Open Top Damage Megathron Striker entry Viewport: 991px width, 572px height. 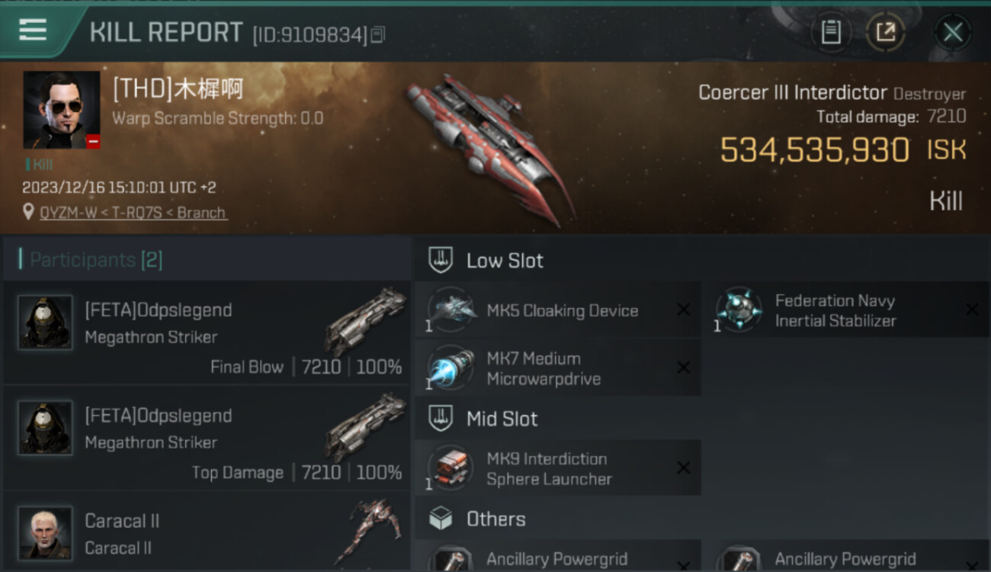[207, 439]
